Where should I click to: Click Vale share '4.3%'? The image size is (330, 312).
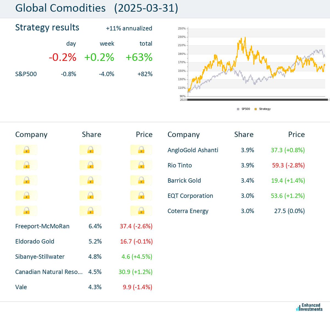[x=95, y=287]
